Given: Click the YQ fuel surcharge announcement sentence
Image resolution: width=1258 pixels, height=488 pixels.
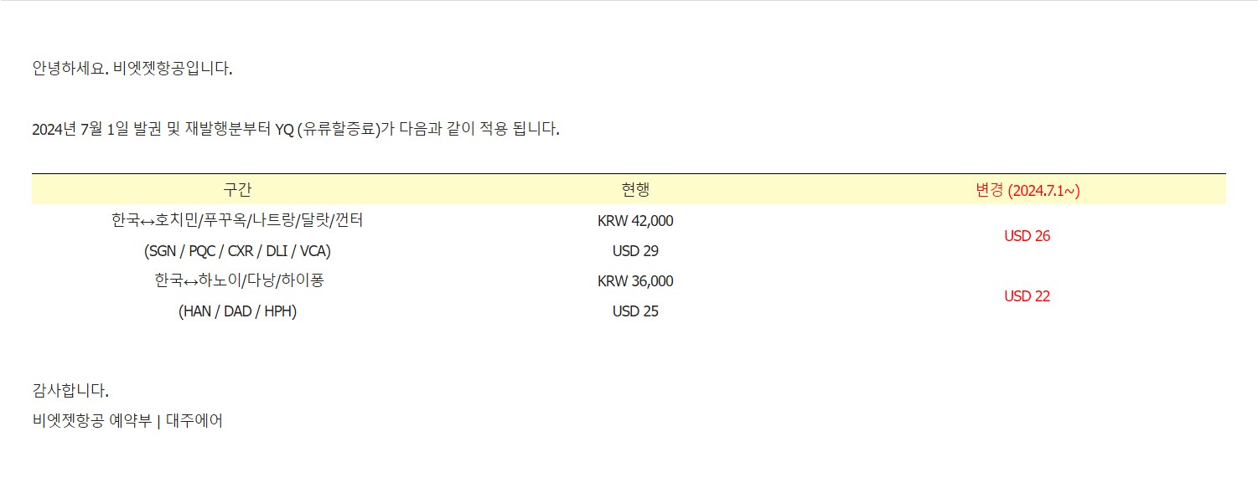Looking at the screenshot, I should tap(296, 130).
